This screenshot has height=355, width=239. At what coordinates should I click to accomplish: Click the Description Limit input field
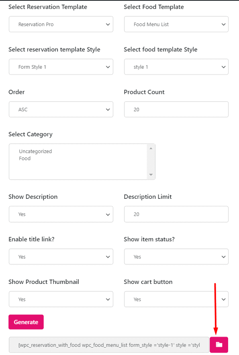(x=176, y=214)
